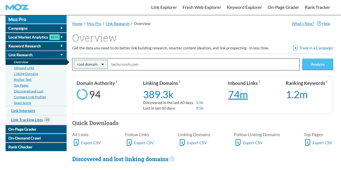This screenshot has height=170, width=341.
Task: Click the Linking Domains export download icon
Action: pos(182,143)
